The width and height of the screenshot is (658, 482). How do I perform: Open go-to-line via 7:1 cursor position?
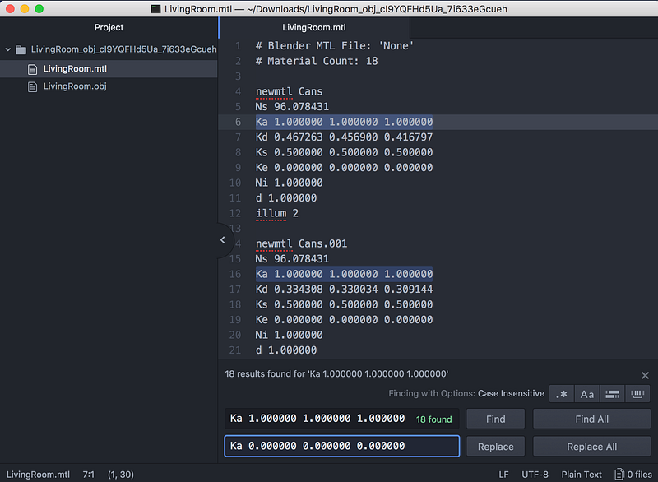coord(89,475)
